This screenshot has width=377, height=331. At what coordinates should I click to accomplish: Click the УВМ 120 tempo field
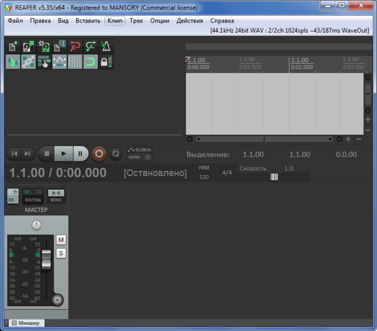pos(204,173)
